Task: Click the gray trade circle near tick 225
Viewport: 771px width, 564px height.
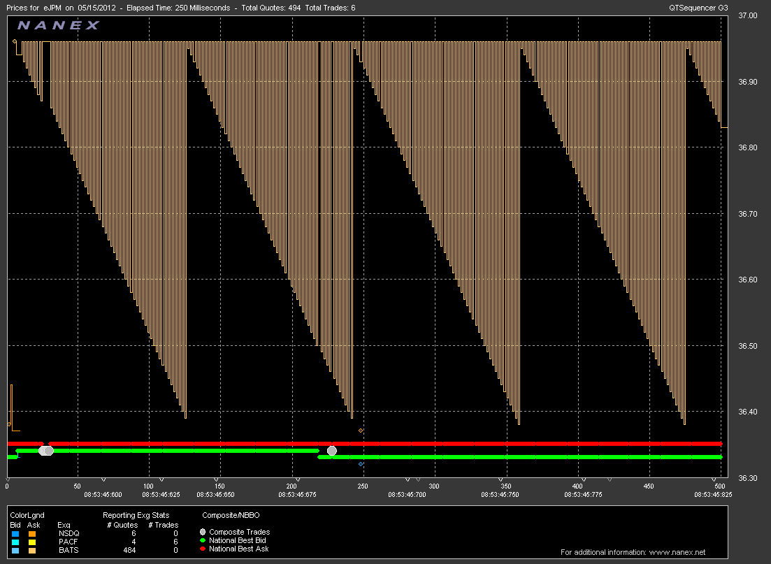Action: click(x=332, y=451)
